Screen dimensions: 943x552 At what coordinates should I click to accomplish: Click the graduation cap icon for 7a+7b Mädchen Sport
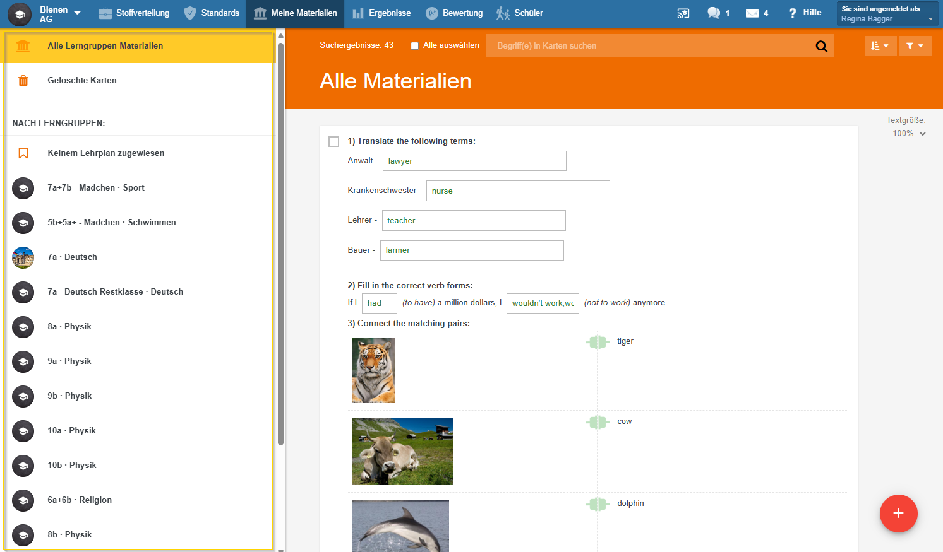pyautogui.click(x=23, y=188)
